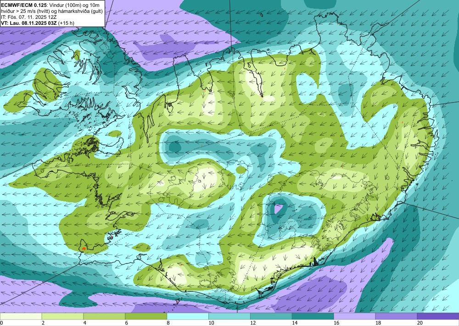Click the legend scale label '4'
Screen dimensions: 459x326
[x=85, y=323]
